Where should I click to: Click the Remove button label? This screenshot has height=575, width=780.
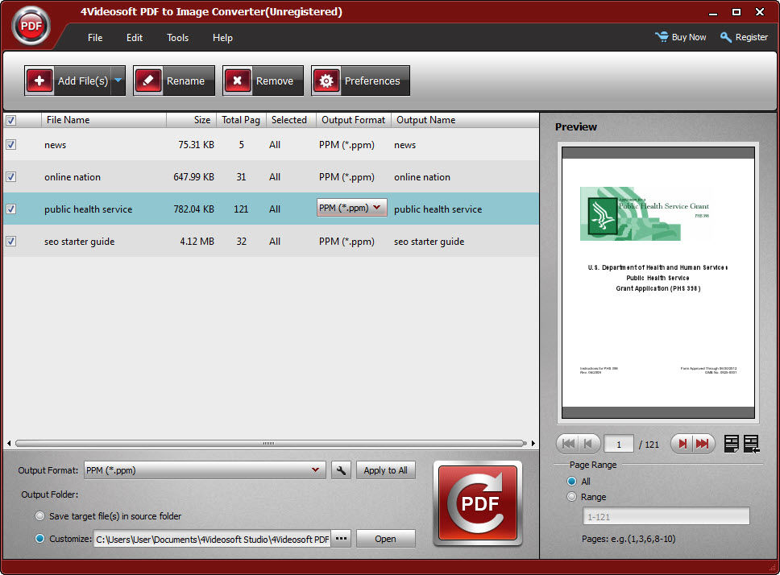275,81
